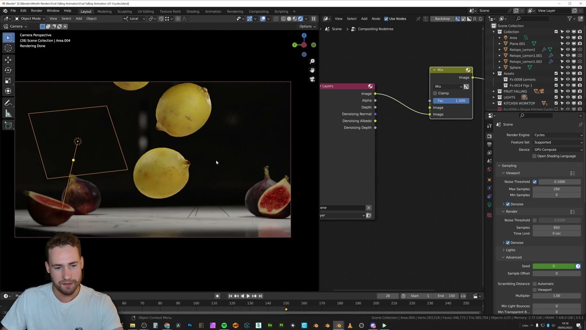
Task: Select the Add Cube tool
Action: [8, 125]
